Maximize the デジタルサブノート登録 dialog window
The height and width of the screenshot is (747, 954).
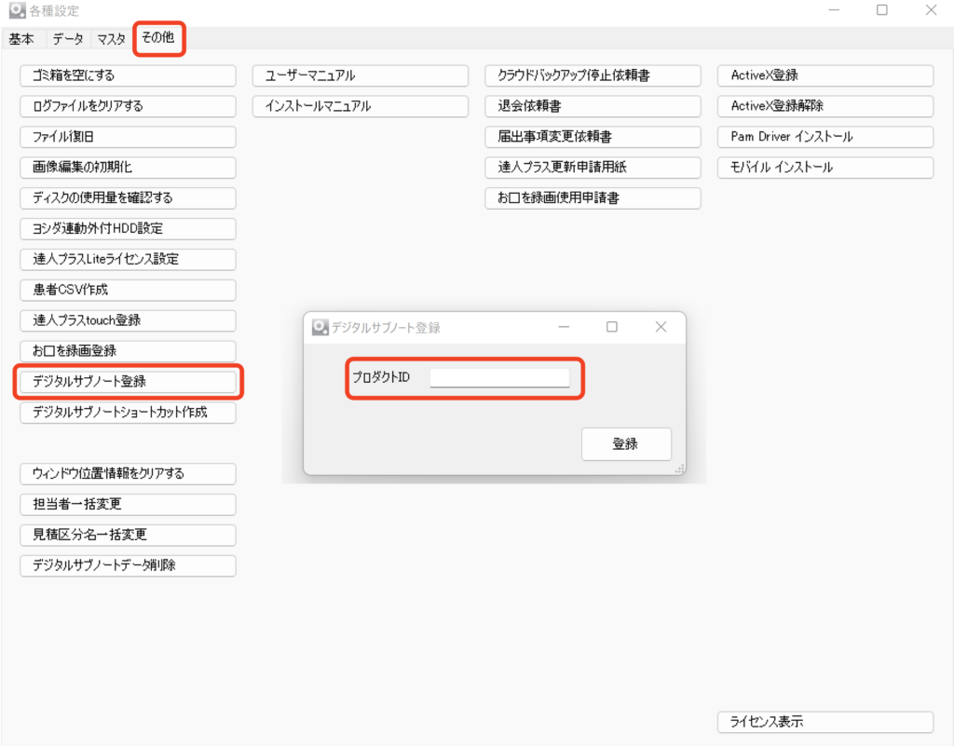click(x=612, y=327)
